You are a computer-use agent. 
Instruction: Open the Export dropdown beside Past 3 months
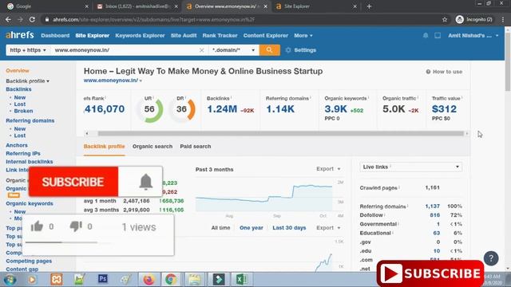pos(328,169)
